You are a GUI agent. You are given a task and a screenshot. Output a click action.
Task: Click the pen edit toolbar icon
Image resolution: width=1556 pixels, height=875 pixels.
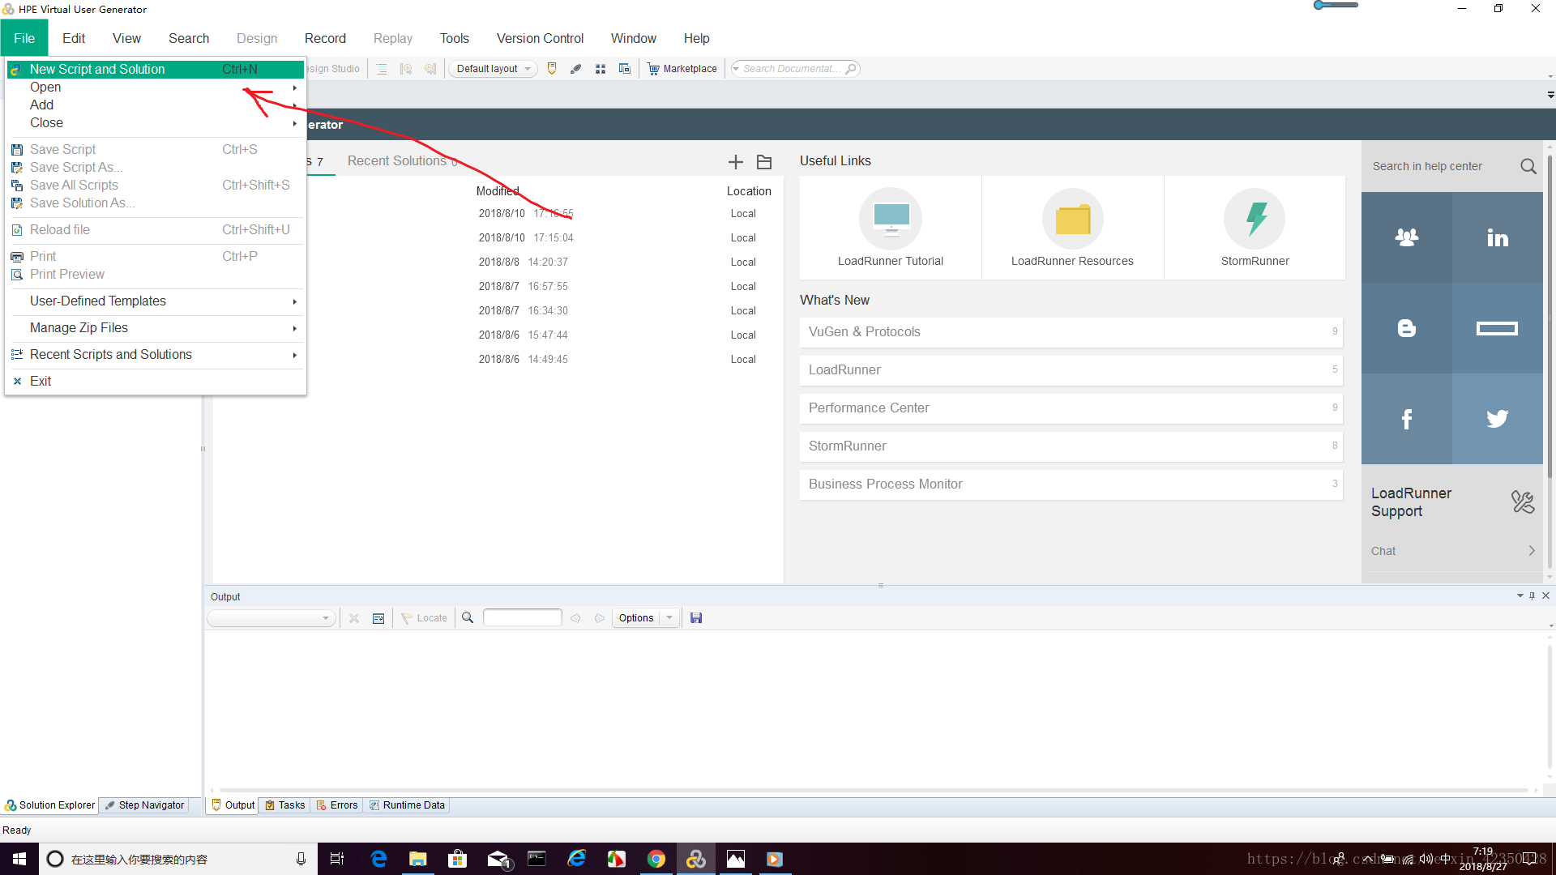pyautogui.click(x=576, y=69)
